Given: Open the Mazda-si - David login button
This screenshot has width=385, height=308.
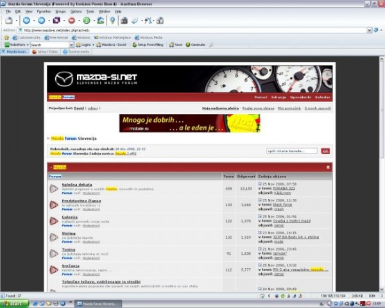Looking at the screenshot, I should click(111, 45).
